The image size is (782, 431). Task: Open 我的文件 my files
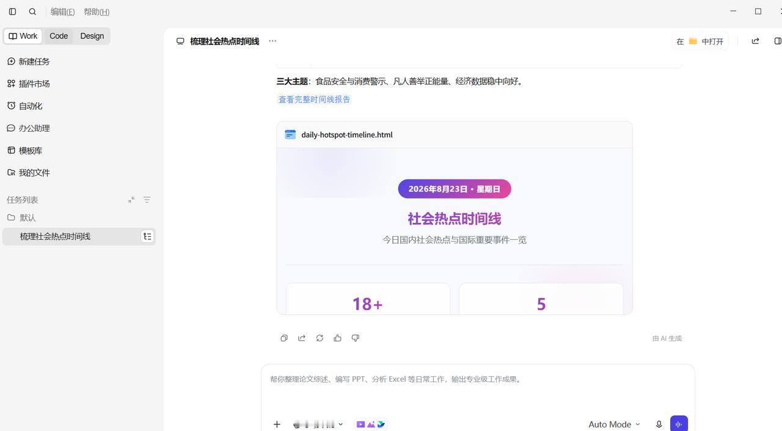click(x=28, y=173)
